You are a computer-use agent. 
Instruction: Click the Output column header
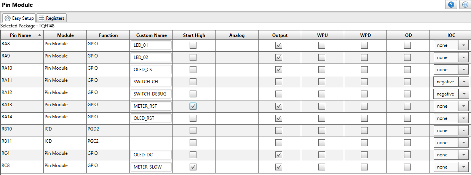280,35
